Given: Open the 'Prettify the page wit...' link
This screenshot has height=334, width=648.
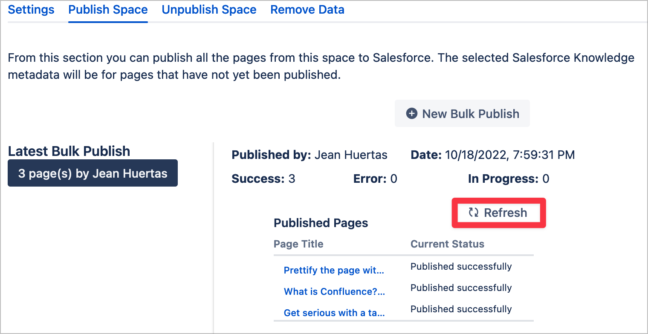Looking at the screenshot, I should click(x=334, y=271).
